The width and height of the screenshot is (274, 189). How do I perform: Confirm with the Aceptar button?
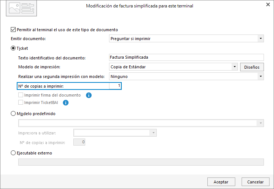tap(221, 182)
